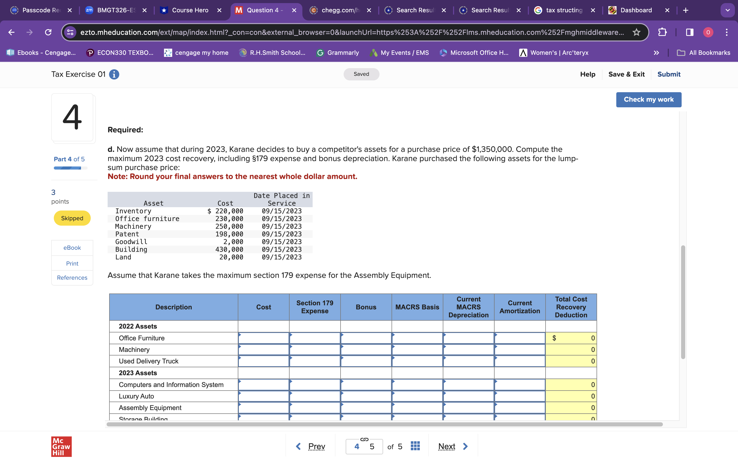Open the side panel icon
This screenshot has width=738, height=461.
[690, 32]
